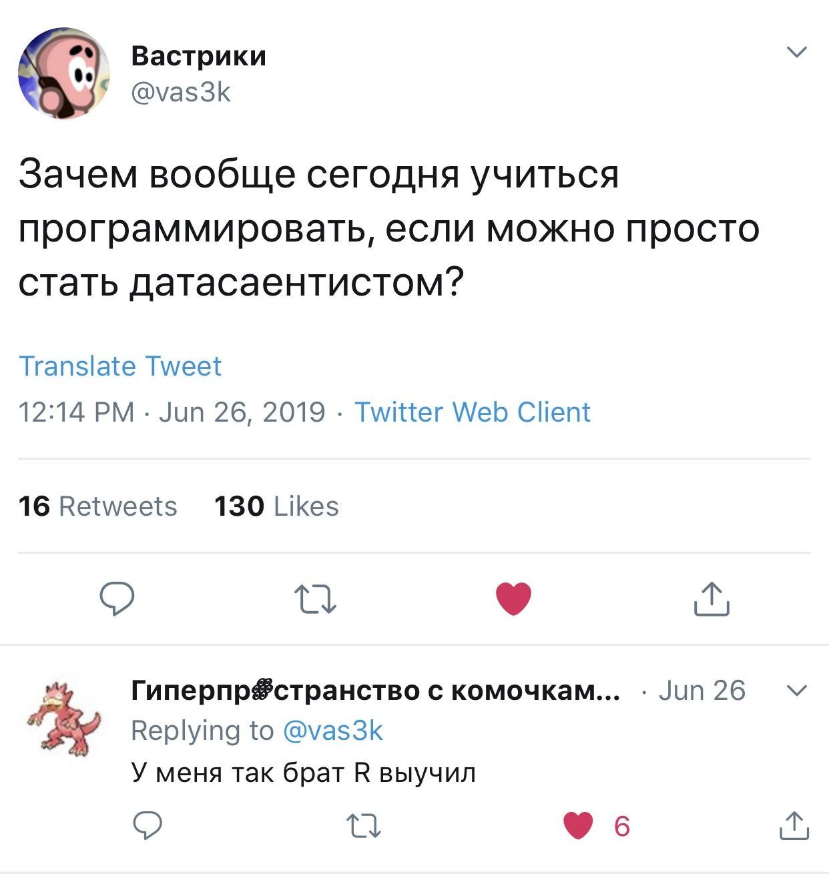The image size is (829, 874).
Task: View the 130 Likes list
Action: [276, 506]
